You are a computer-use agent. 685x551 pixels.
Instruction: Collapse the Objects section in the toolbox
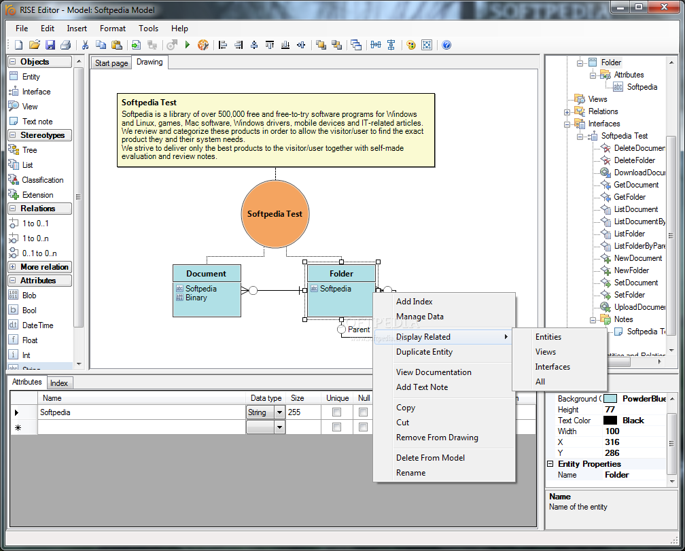point(13,62)
